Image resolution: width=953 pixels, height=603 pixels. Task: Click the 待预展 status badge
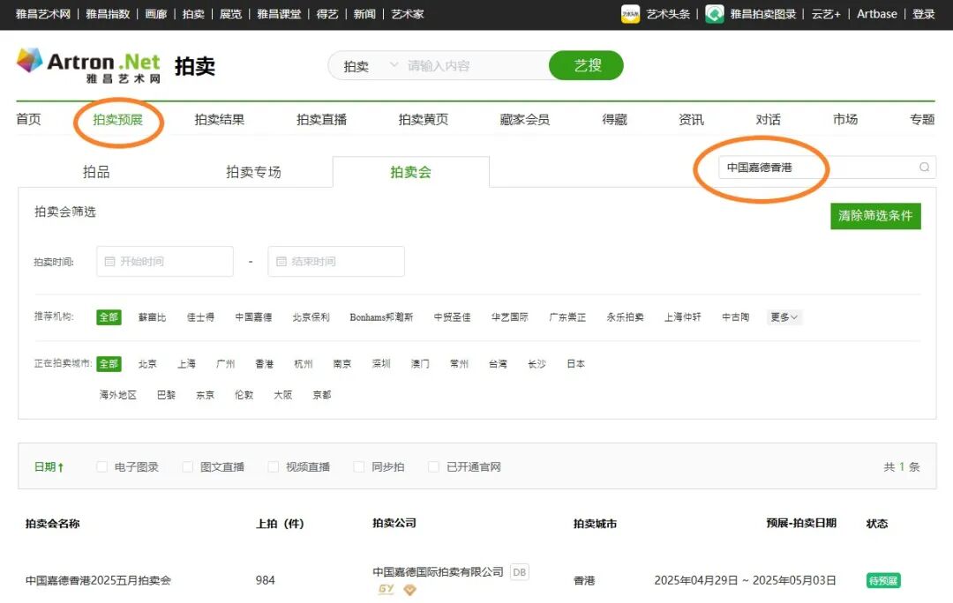click(x=883, y=581)
